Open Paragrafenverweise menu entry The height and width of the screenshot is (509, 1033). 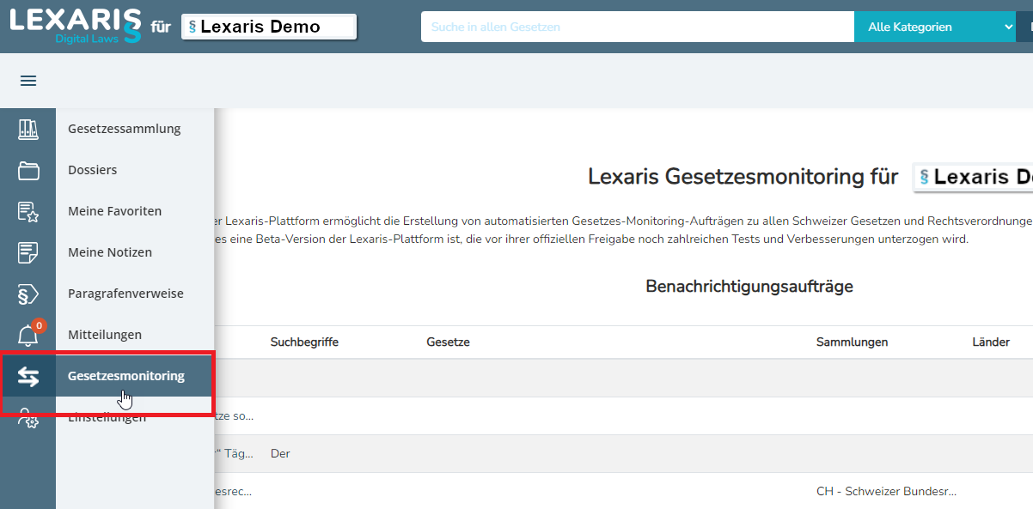(x=126, y=294)
